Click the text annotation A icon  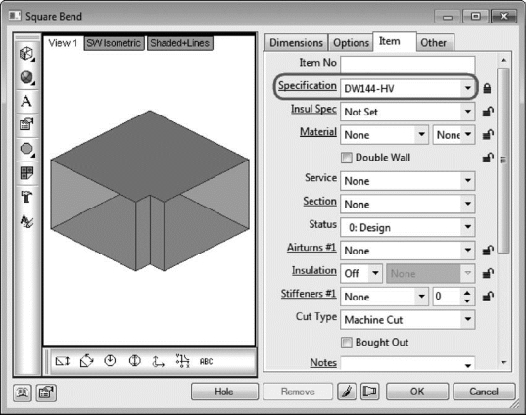[x=26, y=101]
